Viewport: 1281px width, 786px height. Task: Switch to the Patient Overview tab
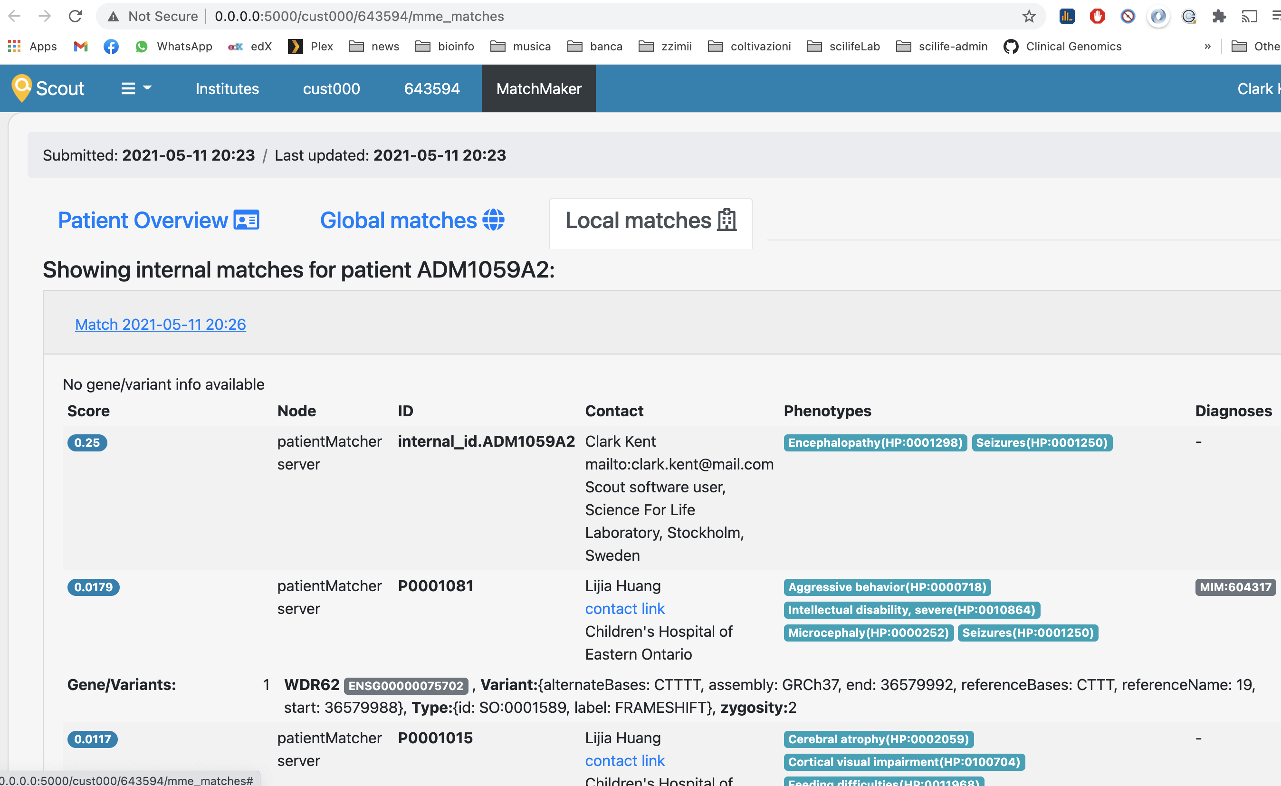point(159,220)
